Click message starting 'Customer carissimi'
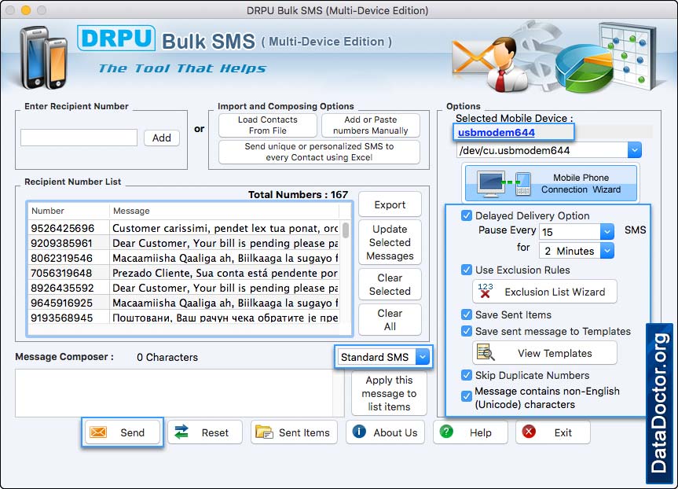Screen dimensions: 678x489 [225, 228]
